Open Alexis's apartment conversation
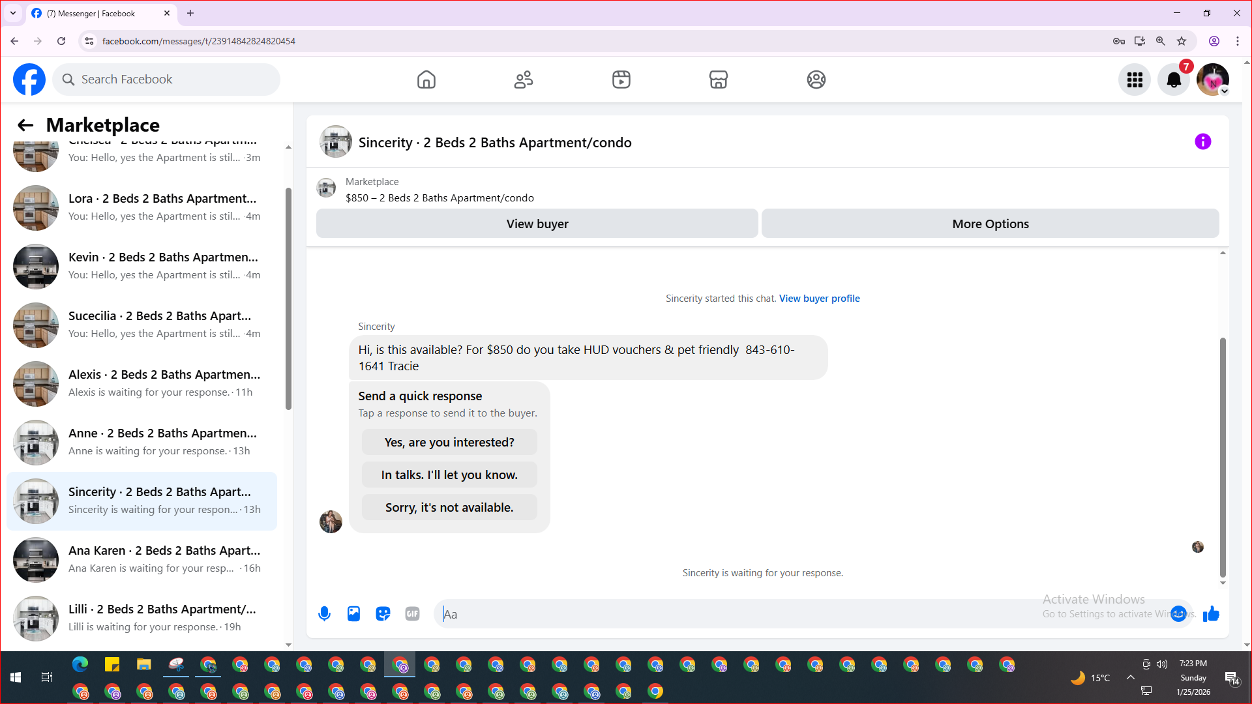Screen dimensions: 1252x704 [142, 383]
